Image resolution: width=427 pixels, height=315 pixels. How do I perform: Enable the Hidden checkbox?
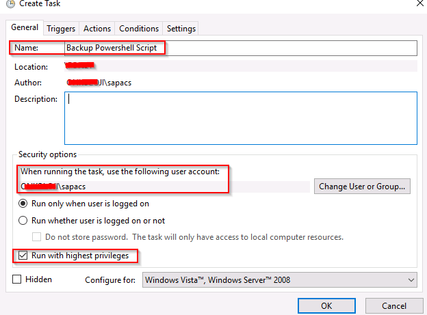tap(17, 279)
